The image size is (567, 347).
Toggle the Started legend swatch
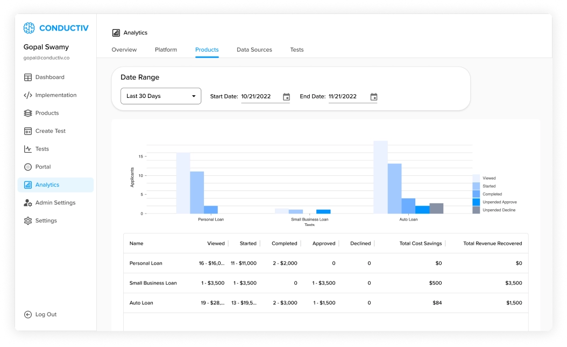(476, 186)
